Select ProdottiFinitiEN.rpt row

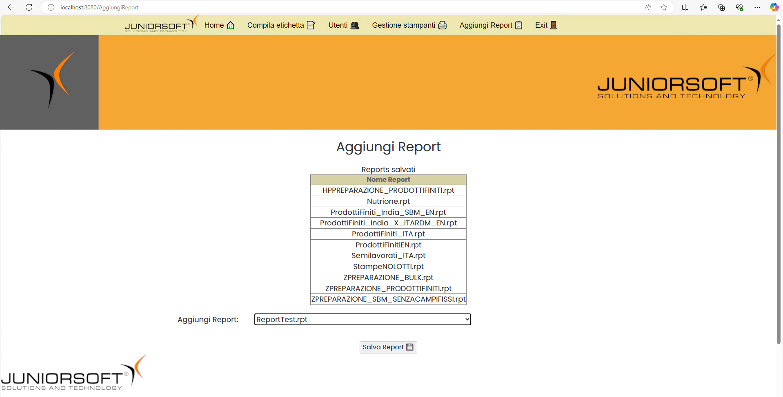pyautogui.click(x=388, y=245)
